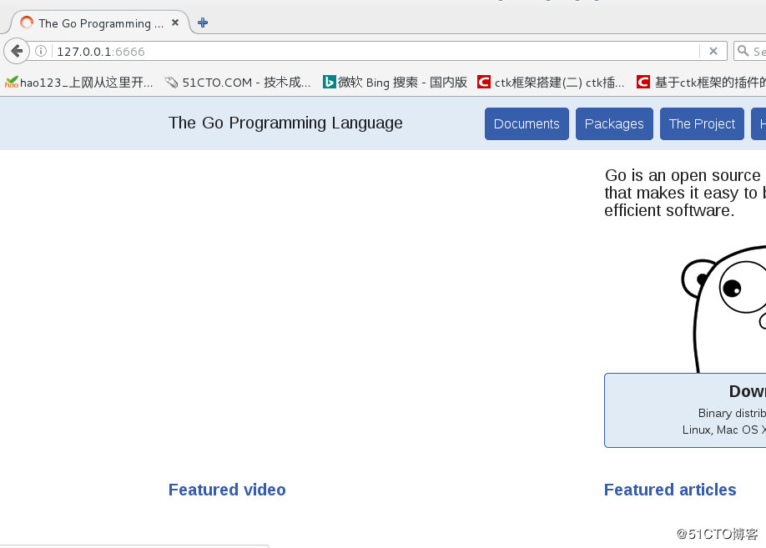Viewport: 766px width, 548px height.
Task: Open the Packages menu button
Action: [x=614, y=124]
